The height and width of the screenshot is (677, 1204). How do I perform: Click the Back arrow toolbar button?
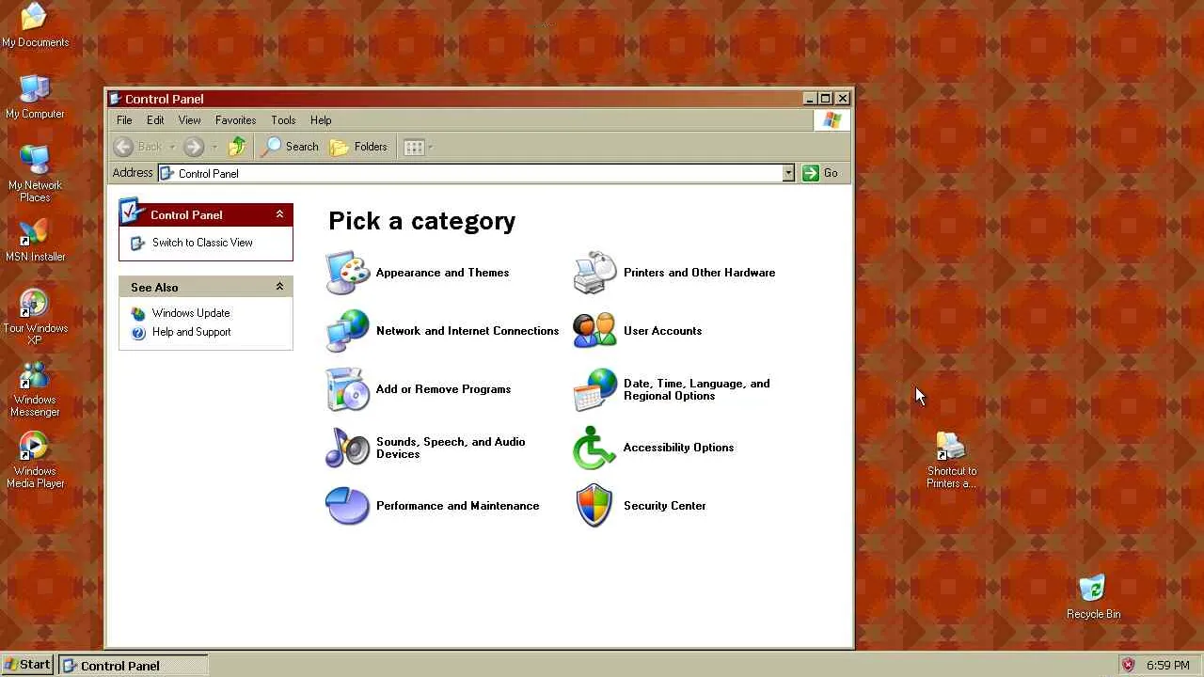tap(137, 147)
